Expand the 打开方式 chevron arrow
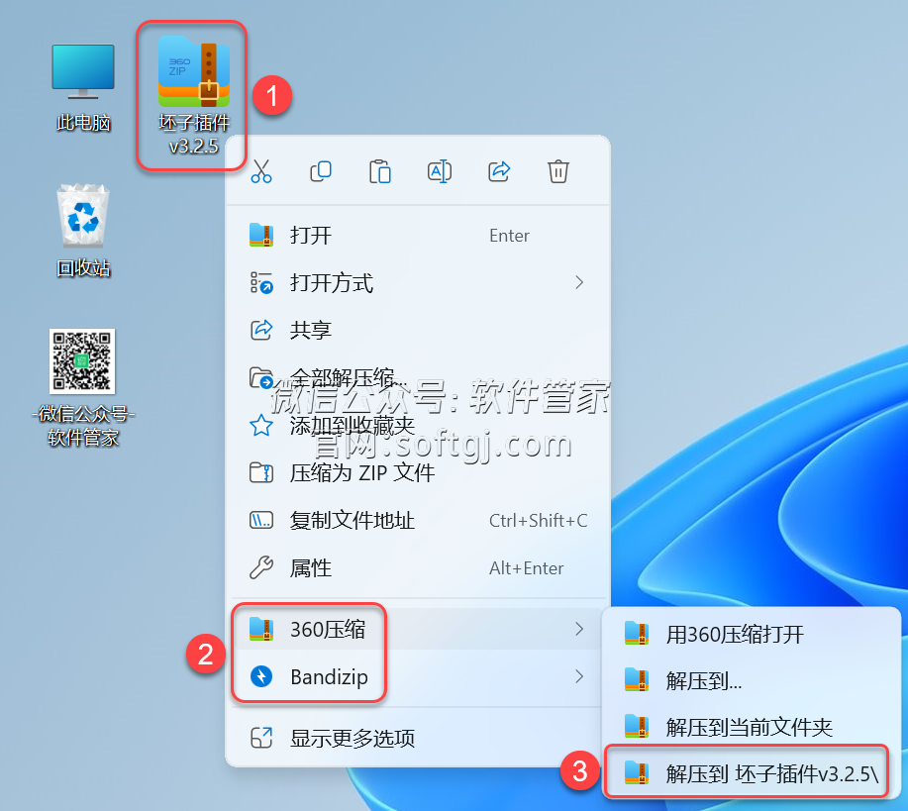The width and height of the screenshot is (908, 811). tap(579, 282)
